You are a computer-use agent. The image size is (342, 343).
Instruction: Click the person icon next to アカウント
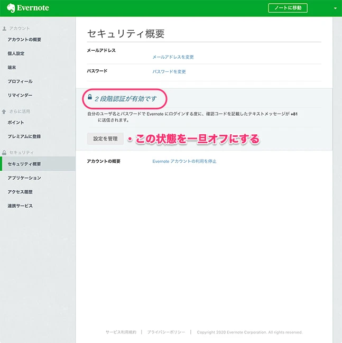tap(5, 29)
